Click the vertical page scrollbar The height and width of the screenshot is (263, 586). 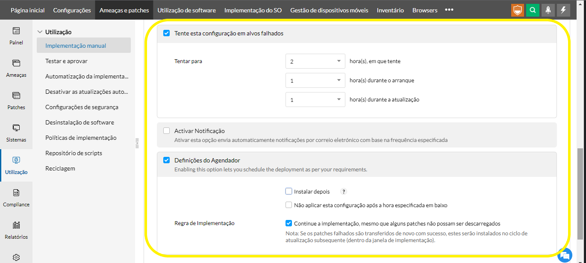pos(580,193)
